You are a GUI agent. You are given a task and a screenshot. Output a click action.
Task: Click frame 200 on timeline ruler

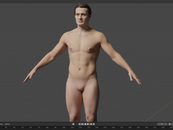(146, 127)
